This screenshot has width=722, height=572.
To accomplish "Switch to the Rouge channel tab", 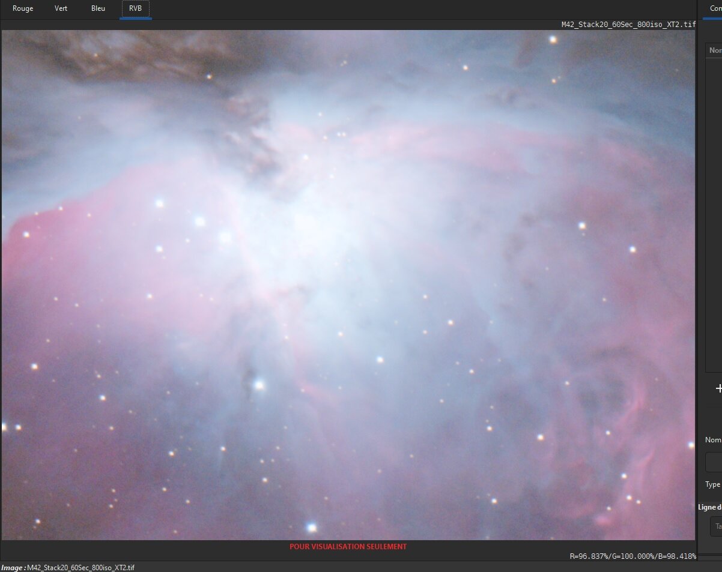I will tap(23, 8).
